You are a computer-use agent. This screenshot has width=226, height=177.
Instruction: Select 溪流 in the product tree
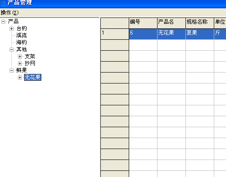[x=21, y=35]
